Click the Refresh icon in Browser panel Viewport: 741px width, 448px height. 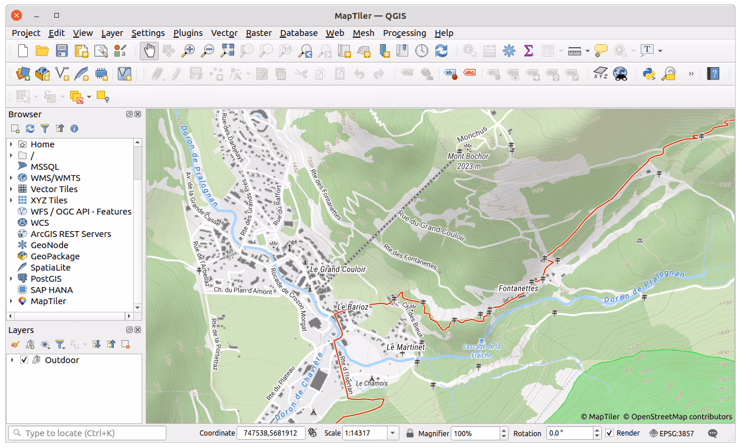pos(29,129)
